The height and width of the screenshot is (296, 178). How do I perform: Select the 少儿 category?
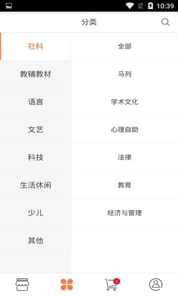pos(36,213)
